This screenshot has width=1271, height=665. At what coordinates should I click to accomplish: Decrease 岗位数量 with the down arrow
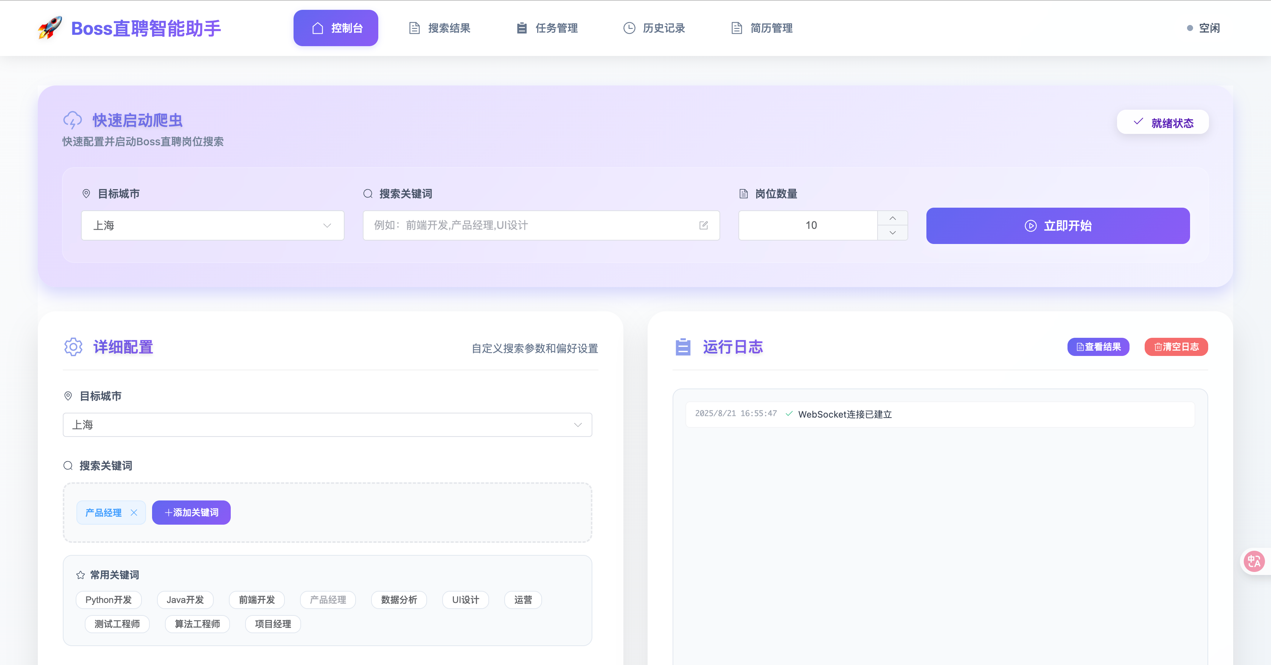point(893,233)
